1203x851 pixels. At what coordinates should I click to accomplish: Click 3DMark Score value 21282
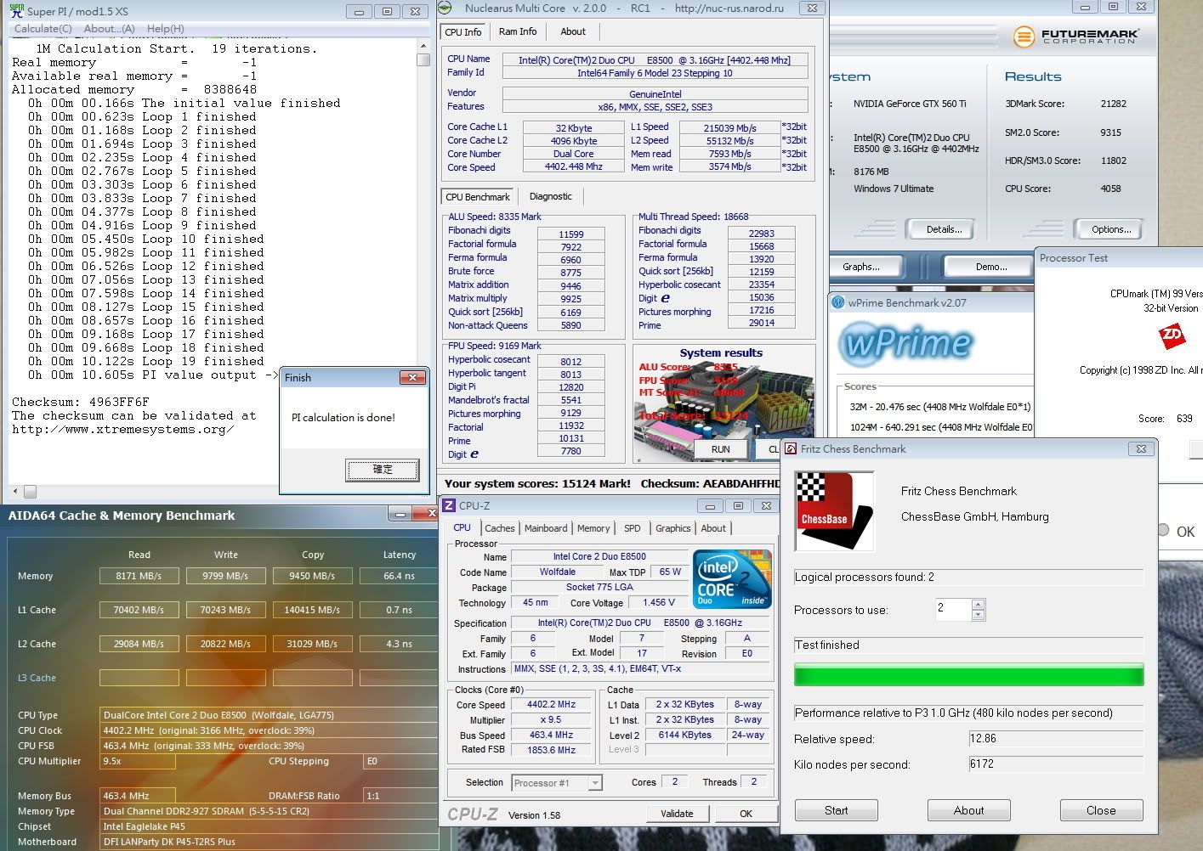(1113, 104)
